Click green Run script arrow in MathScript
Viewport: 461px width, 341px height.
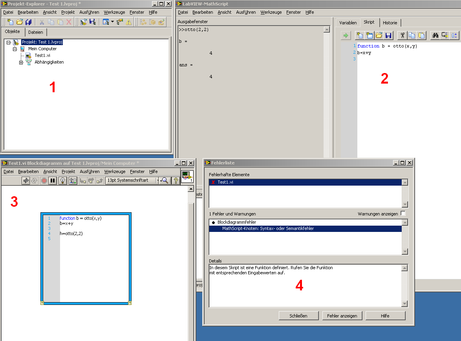pyautogui.click(x=346, y=36)
